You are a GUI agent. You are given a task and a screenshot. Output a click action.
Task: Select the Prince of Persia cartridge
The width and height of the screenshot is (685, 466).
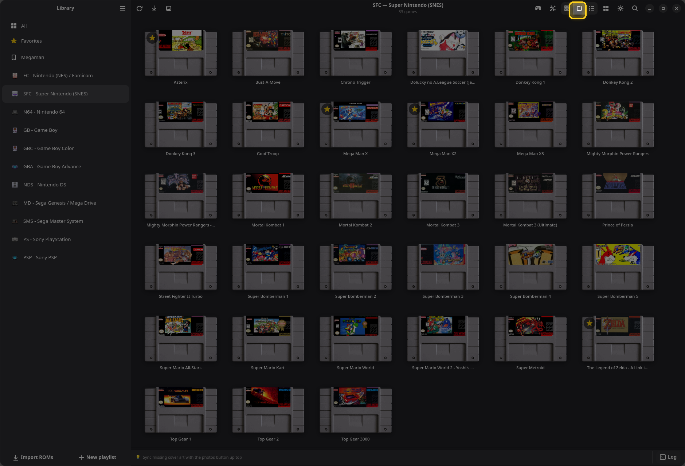(618, 196)
